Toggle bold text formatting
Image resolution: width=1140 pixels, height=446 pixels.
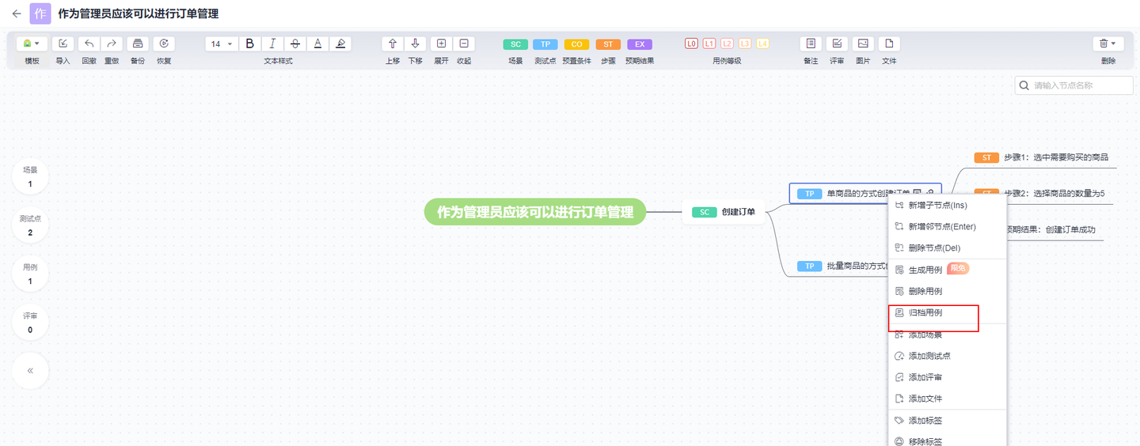pos(249,43)
